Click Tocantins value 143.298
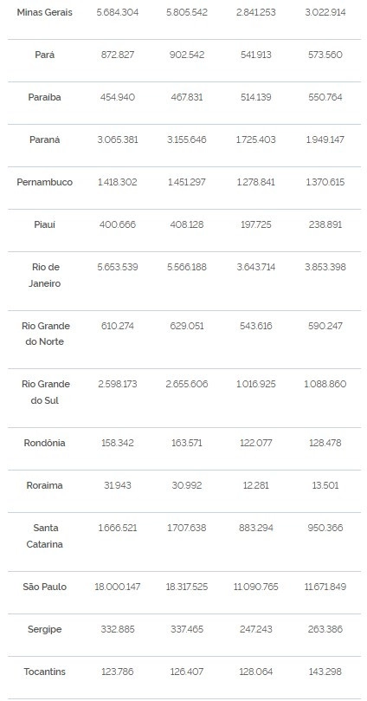This screenshot has width=367, height=701. click(325, 672)
